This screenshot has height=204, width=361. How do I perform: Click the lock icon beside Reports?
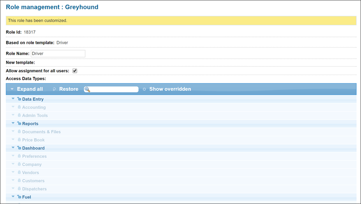[19, 124]
